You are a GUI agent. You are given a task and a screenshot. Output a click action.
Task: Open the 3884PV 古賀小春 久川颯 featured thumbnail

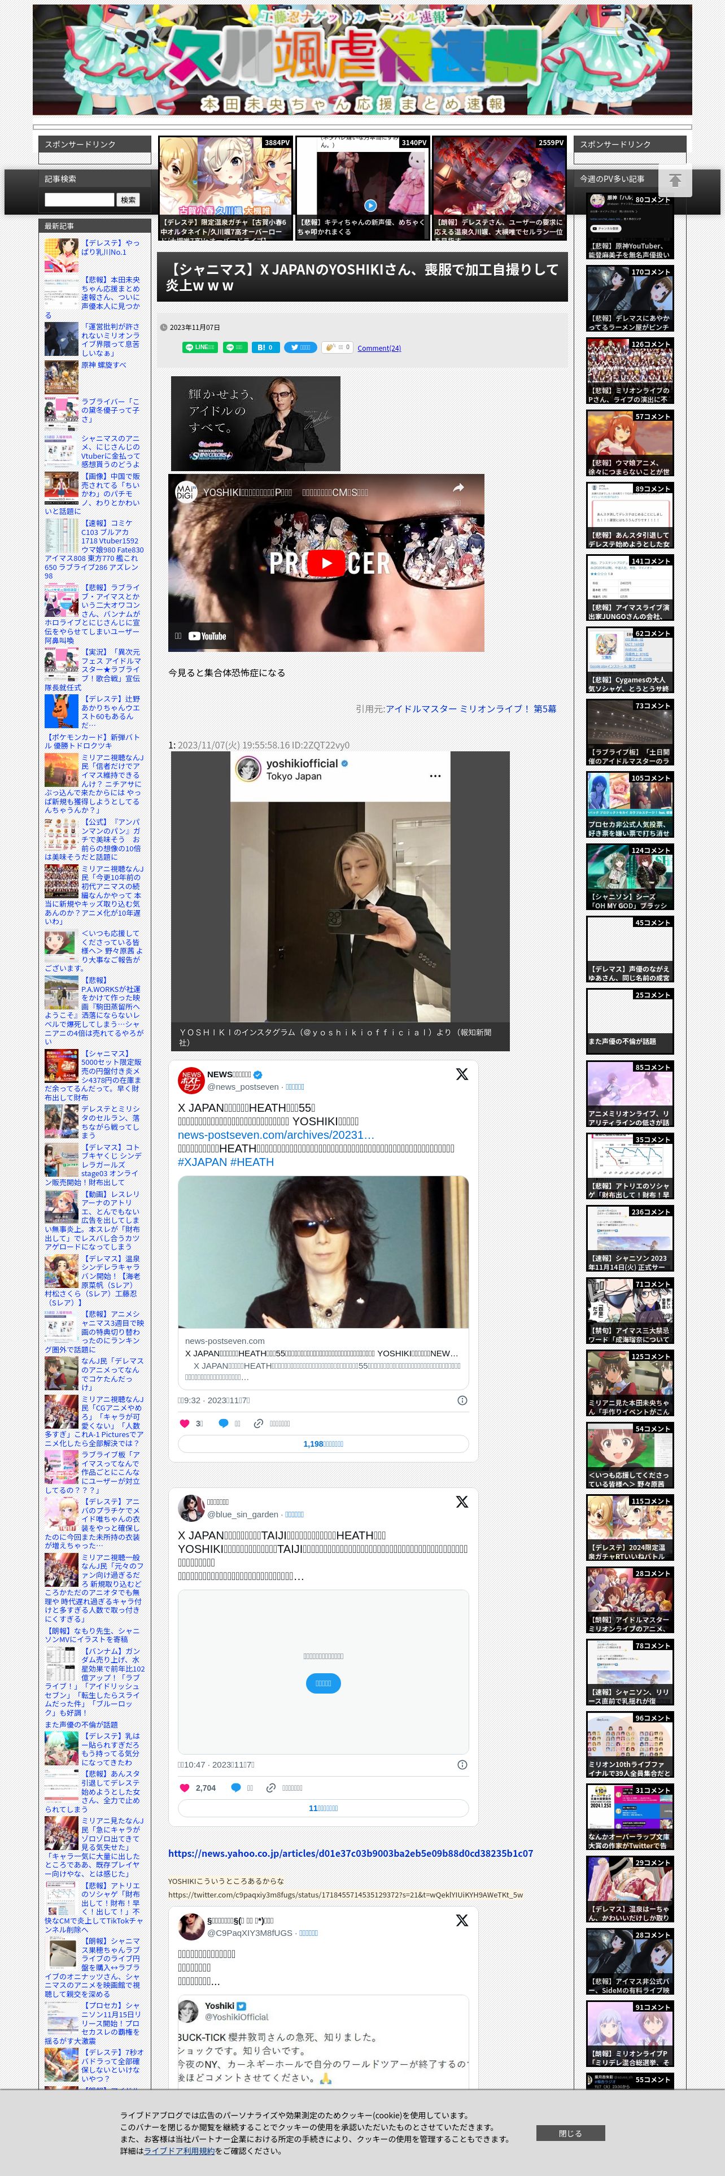click(x=225, y=188)
